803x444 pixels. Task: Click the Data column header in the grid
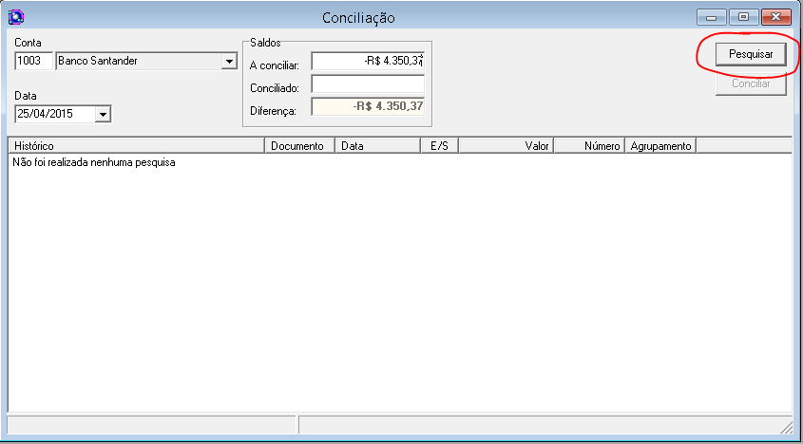376,146
